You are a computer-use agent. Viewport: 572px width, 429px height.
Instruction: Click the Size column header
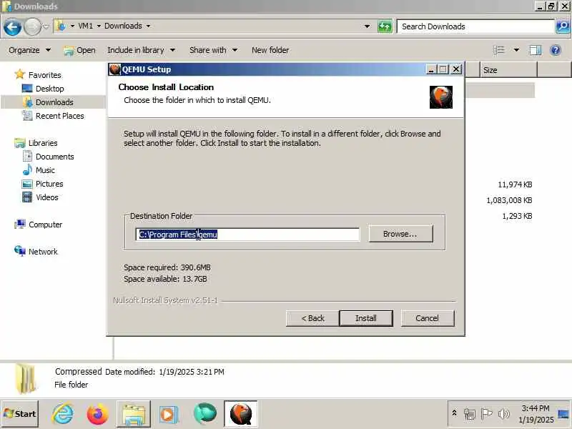(x=508, y=70)
